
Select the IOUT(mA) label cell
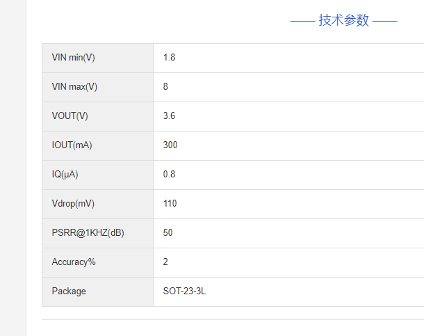click(x=72, y=145)
